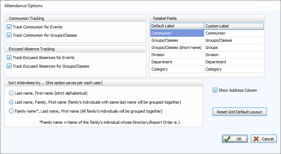Toggle Track Excused Absences for Groups/Classes

pos(9,66)
